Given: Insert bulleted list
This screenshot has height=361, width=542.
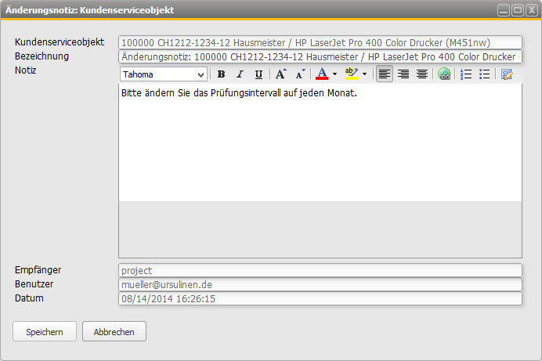Looking at the screenshot, I should pyautogui.click(x=484, y=74).
